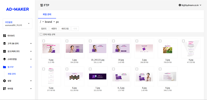Open the 1.jpg thumbnail image
The height and width of the screenshot is (100, 207).
click(74, 48)
